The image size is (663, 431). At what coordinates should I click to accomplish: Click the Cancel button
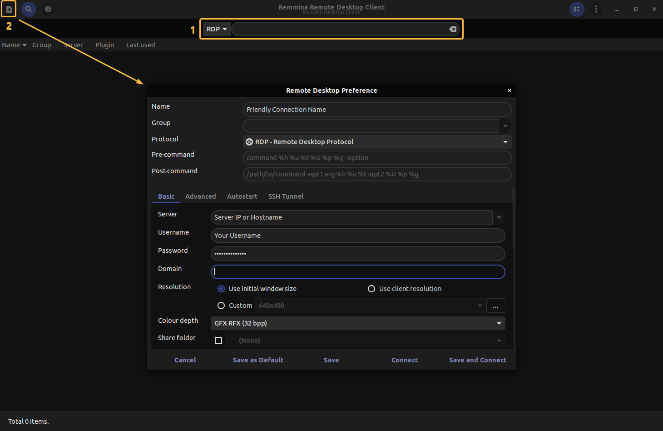tap(185, 360)
